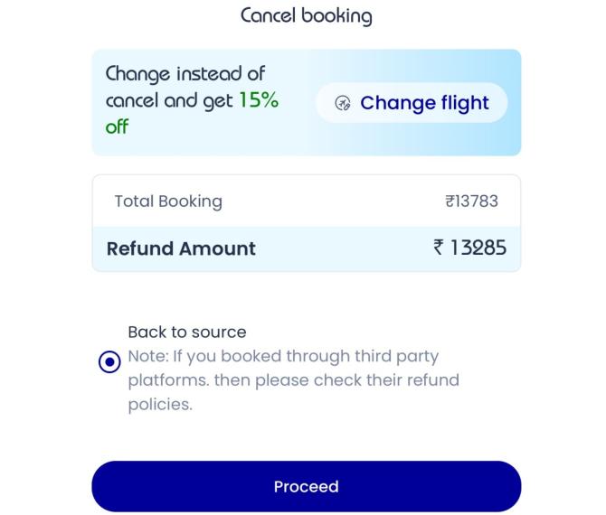Click the 13285 refund value
The image size is (606, 515).
(478, 248)
